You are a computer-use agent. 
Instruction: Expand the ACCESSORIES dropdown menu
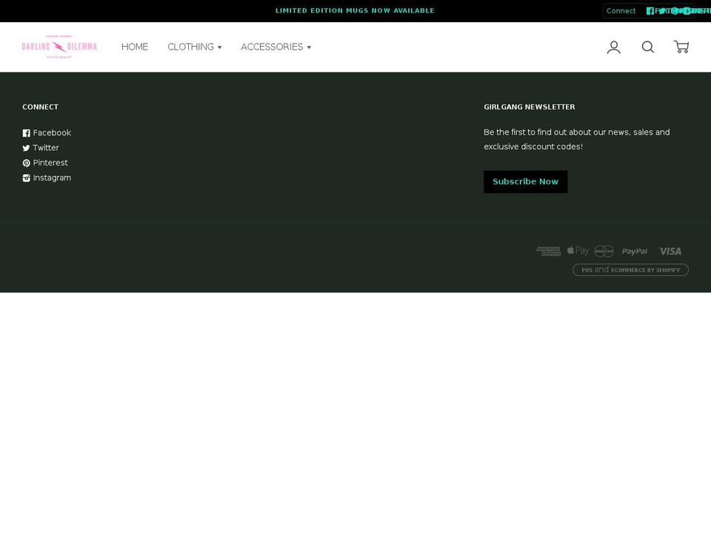pyautogui.click(x=276, y=47)
